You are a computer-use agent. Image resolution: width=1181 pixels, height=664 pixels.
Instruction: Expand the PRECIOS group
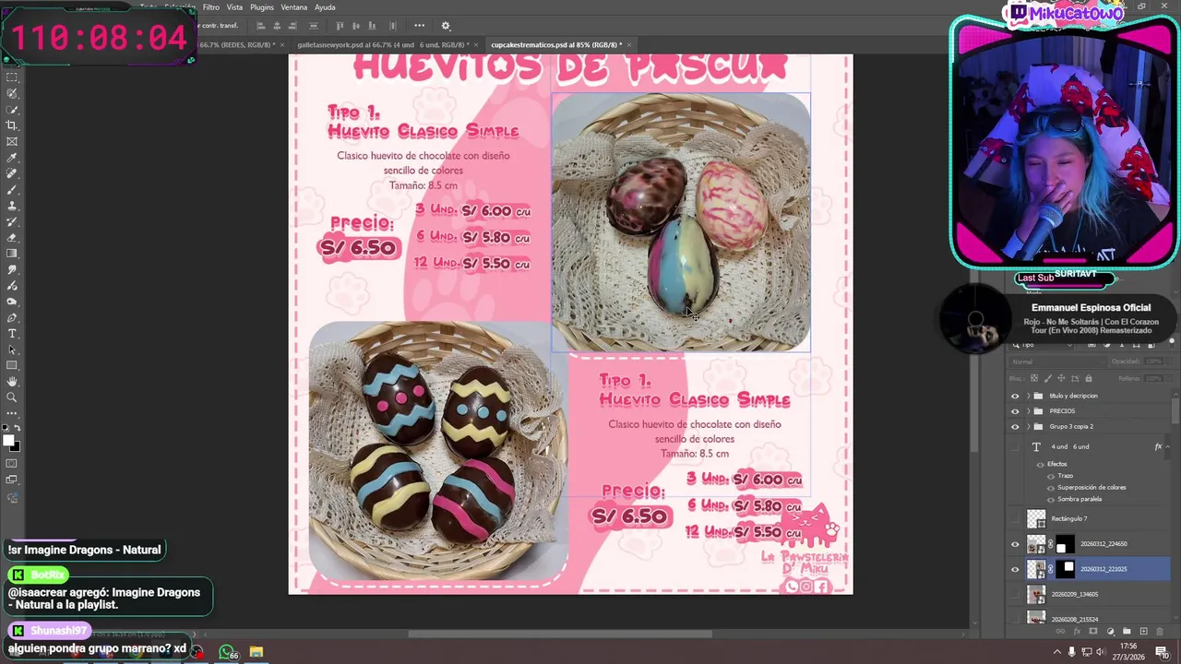(1028, 411)
